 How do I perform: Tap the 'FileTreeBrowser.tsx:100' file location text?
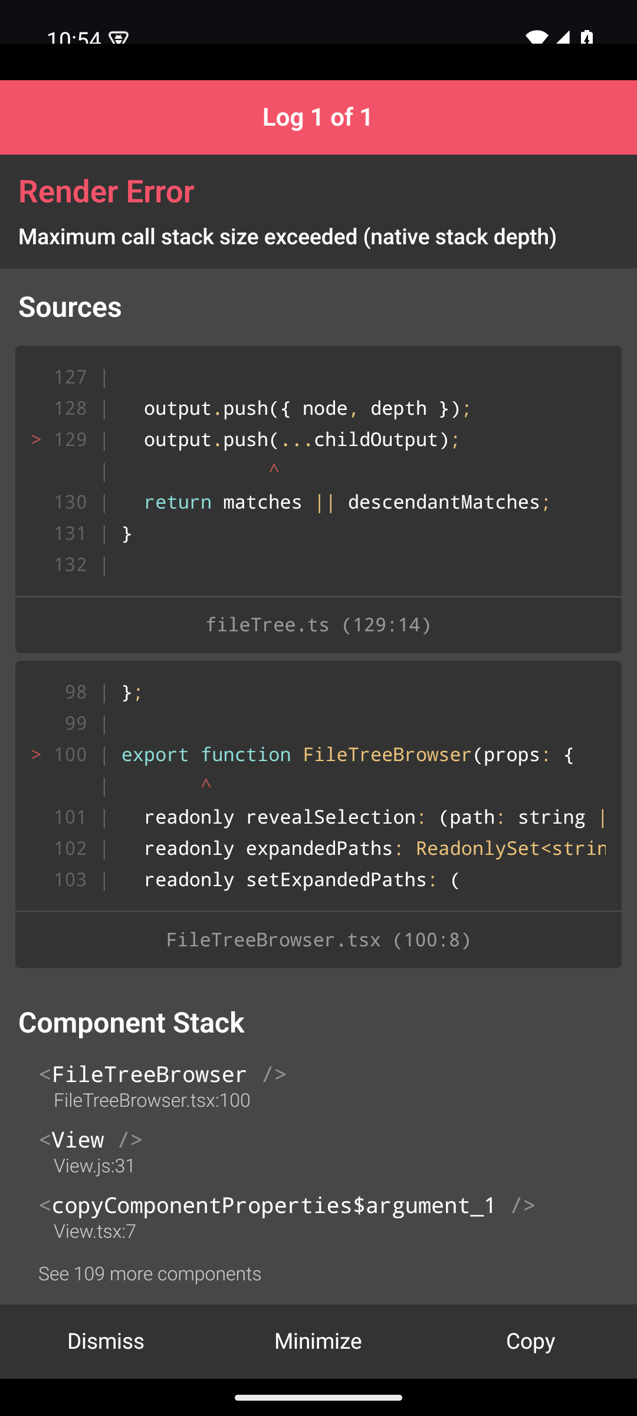(x=152, y=1101)
